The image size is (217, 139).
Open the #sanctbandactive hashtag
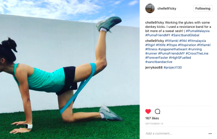click(x=159, y=62)
